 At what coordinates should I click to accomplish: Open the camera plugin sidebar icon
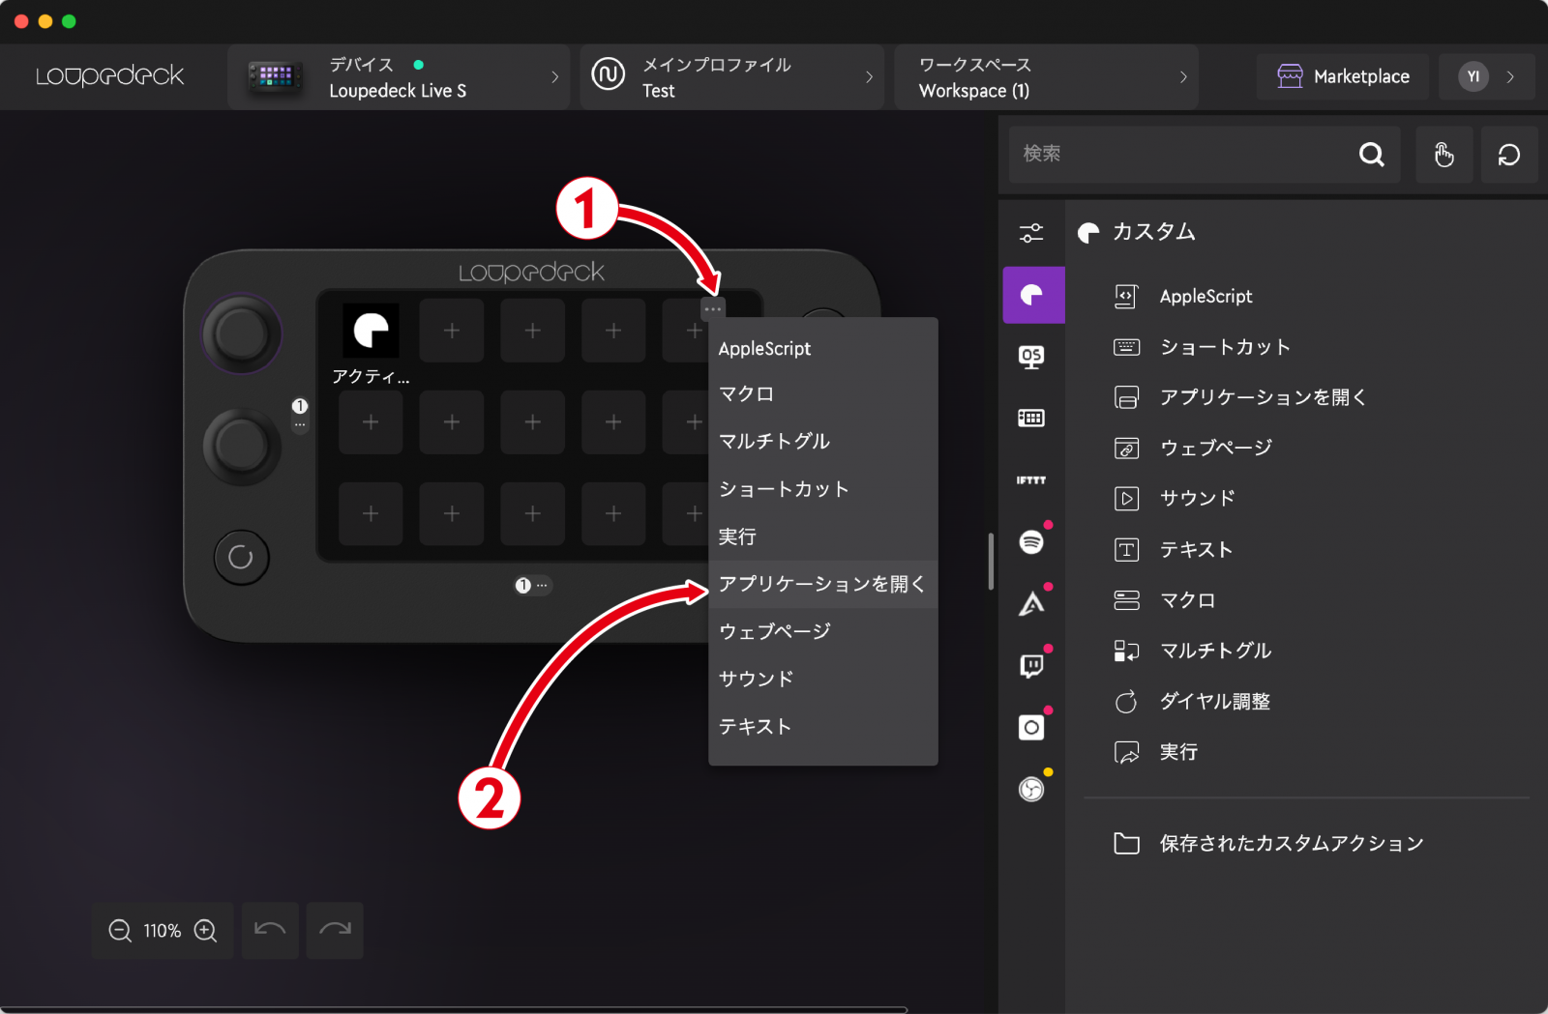[1031, 727]
